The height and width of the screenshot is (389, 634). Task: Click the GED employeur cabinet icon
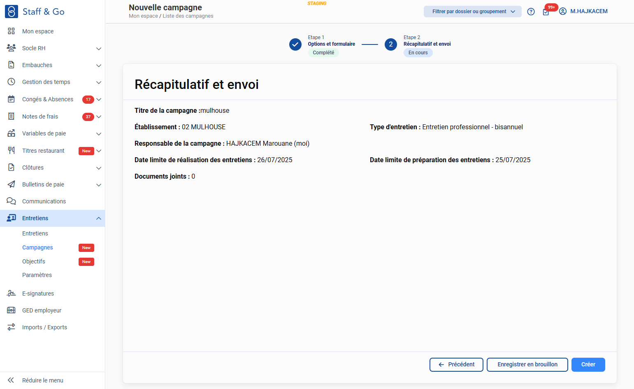(x=11, y=310)
